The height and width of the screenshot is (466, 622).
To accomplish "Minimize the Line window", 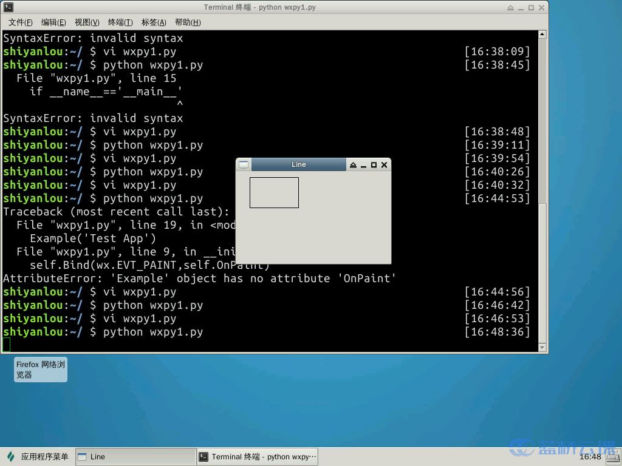I will point(363,165).
